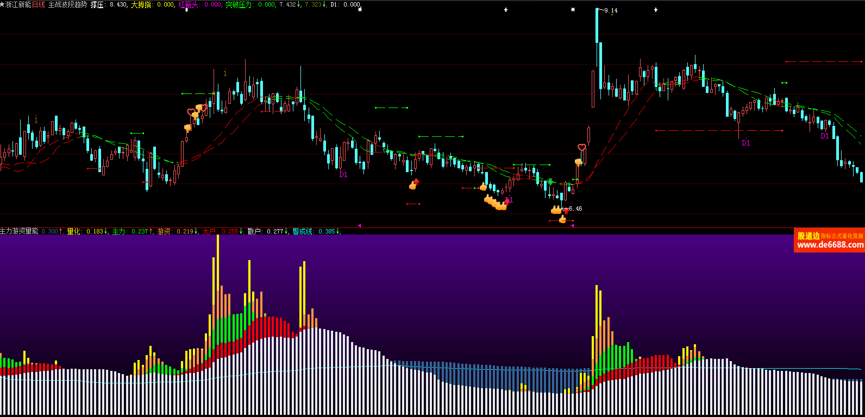The width and height of the screenshot is (865, 417).
Task: Click the 红箭头 indicator label
Action: 189,4
